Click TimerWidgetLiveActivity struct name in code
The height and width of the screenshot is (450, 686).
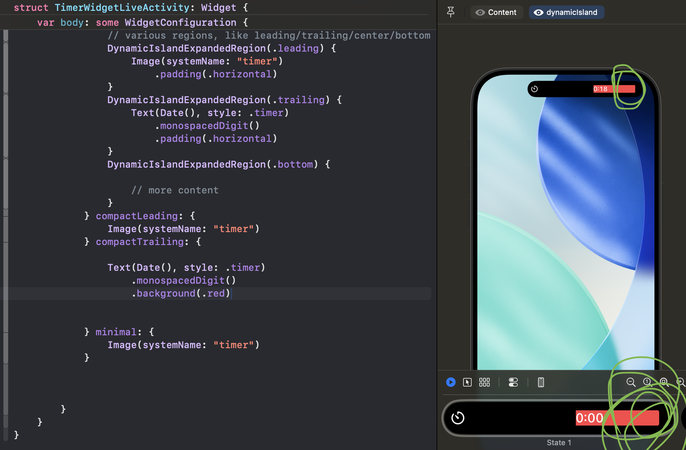tap(122, 7)
